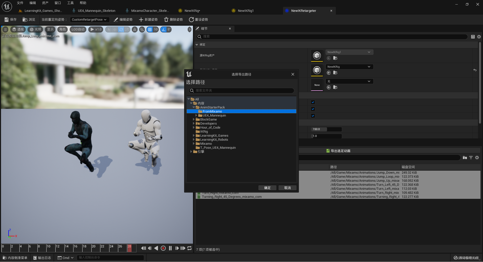The image size is (483, 262).
Task: Click the details table view icon
Action: point(473,37)
